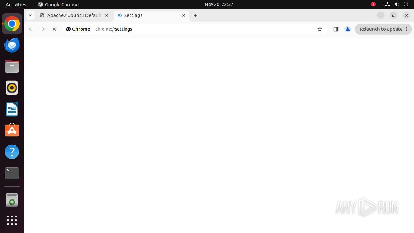
Task: Open the profile avatar menu
Action: [348, 29]
